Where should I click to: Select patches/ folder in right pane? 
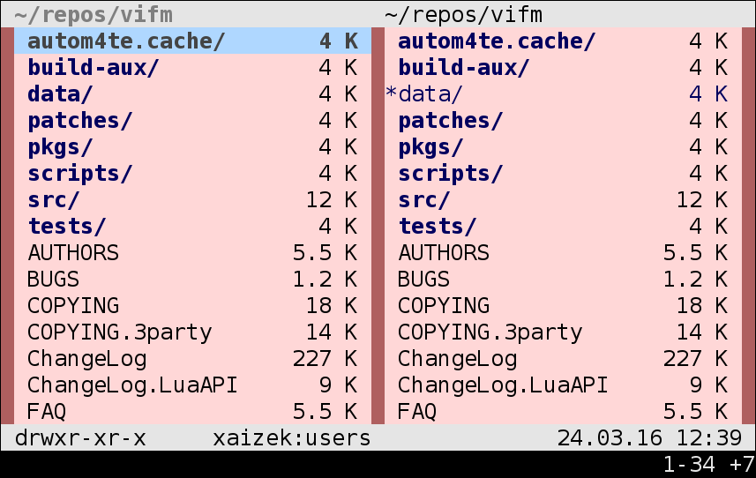[x=563, y=120]
